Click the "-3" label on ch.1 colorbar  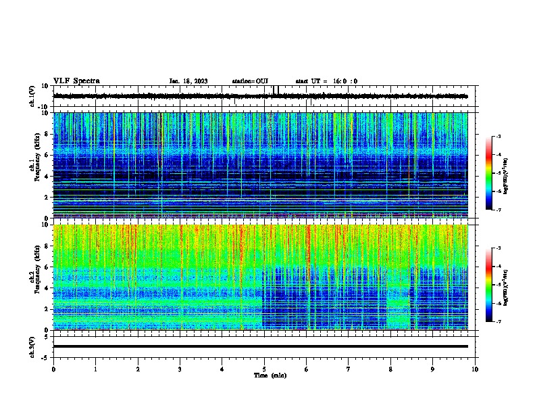(498, 136)
